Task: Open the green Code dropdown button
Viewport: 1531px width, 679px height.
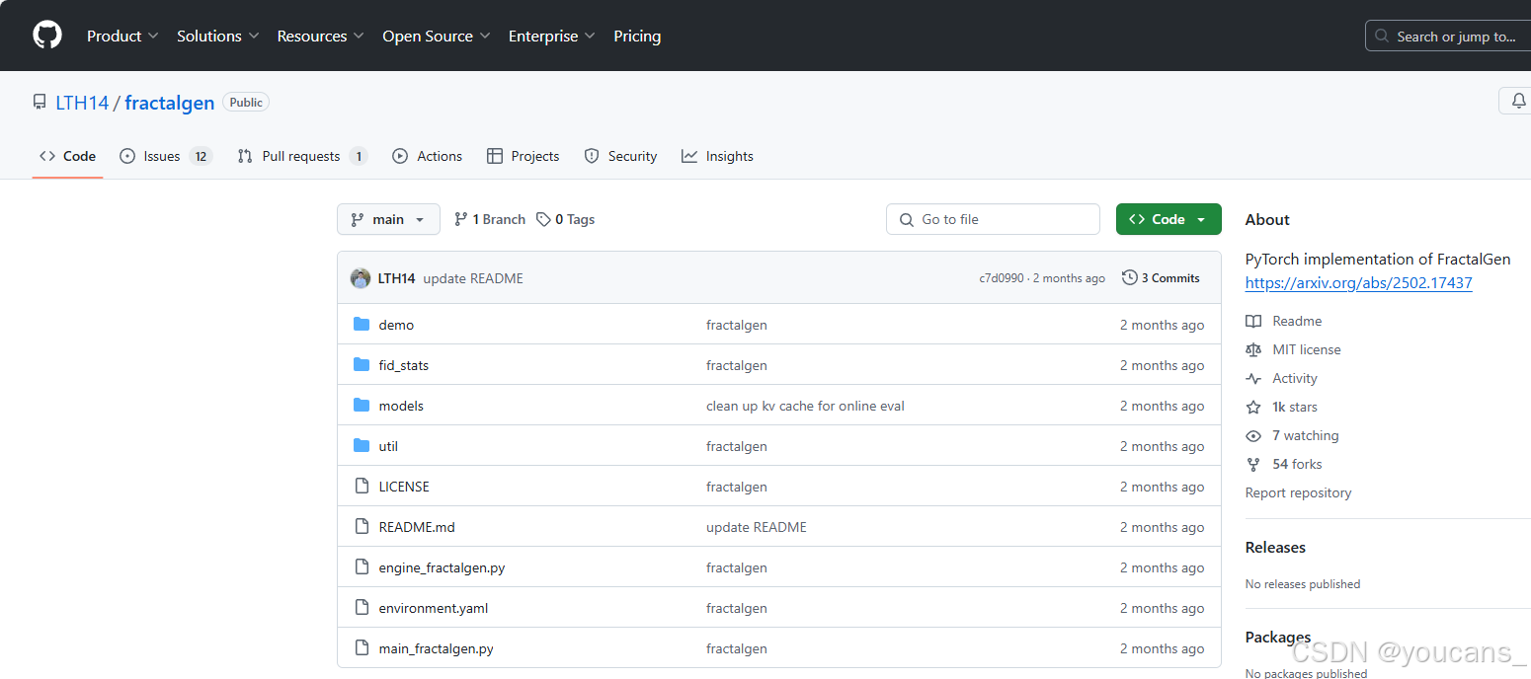Action: (1168, 219)
